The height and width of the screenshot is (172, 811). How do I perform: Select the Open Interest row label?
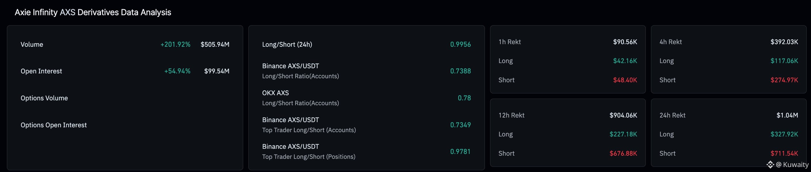click(x=41, y=71)
